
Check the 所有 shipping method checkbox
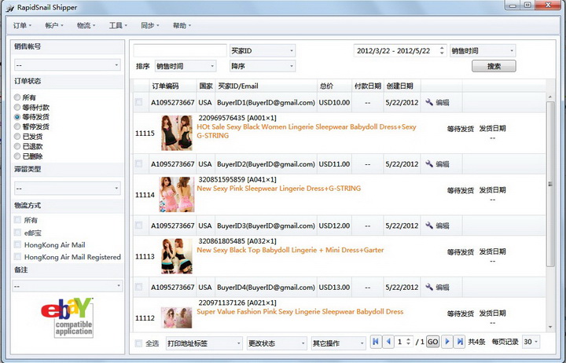(x=17, y=220)
